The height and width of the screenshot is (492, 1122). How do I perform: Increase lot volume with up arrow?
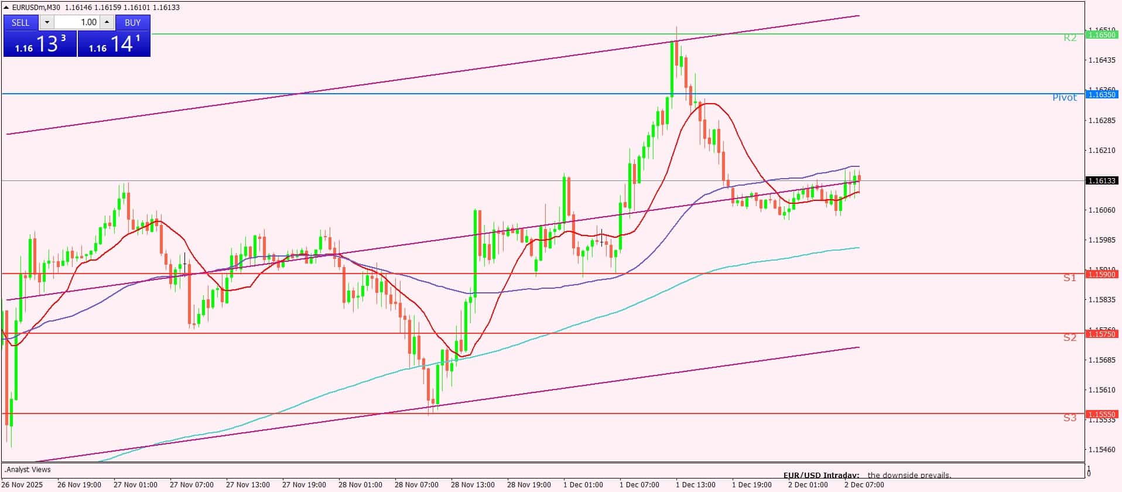[x=107, y=22]
